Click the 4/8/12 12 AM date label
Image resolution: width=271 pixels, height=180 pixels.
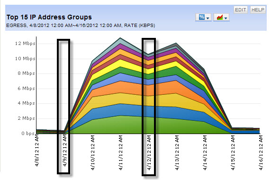37,151
